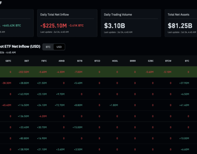This screenshot has height=154, width=197.
Task: Select the +6.50M BTC cell
Action: tap(185, 94)
